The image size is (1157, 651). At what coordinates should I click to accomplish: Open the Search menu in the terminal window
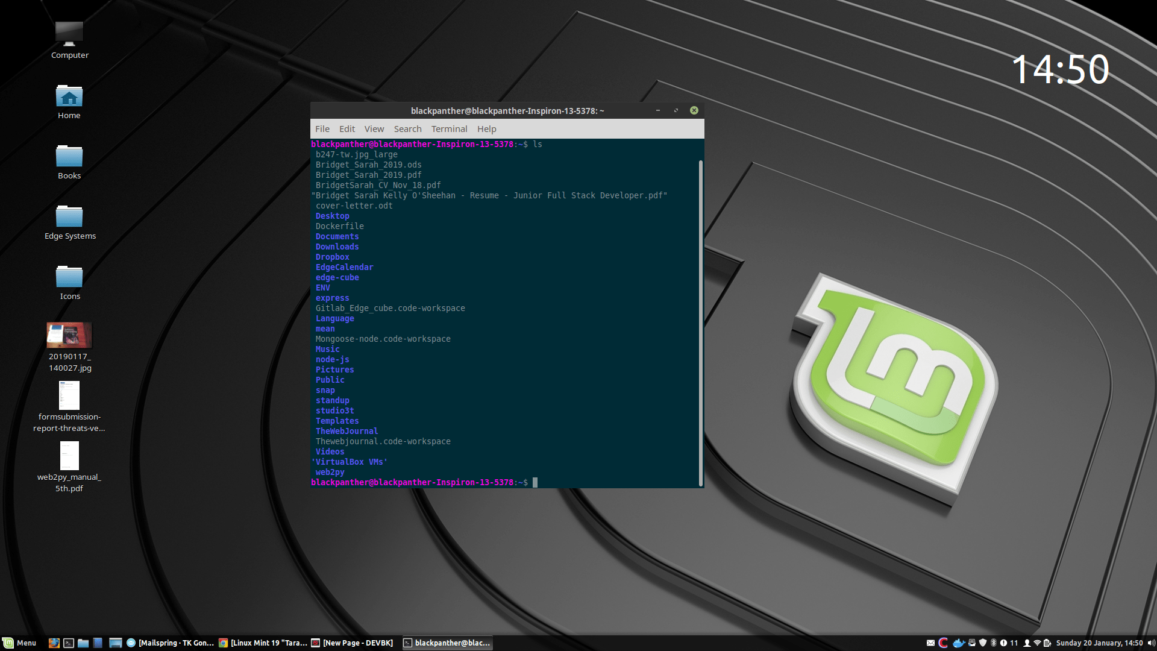[x=407, y=128]
